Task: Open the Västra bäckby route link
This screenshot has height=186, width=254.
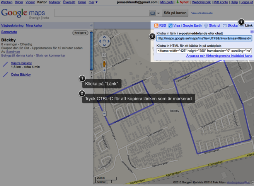Action: tap(21, 63)
